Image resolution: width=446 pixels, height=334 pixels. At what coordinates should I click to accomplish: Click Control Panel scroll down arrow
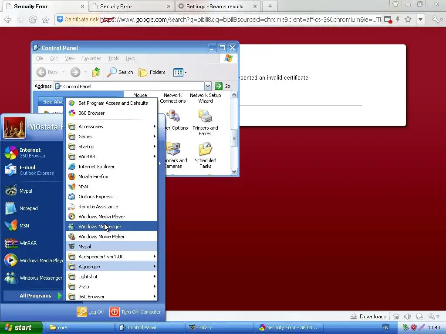coord(234,171)
